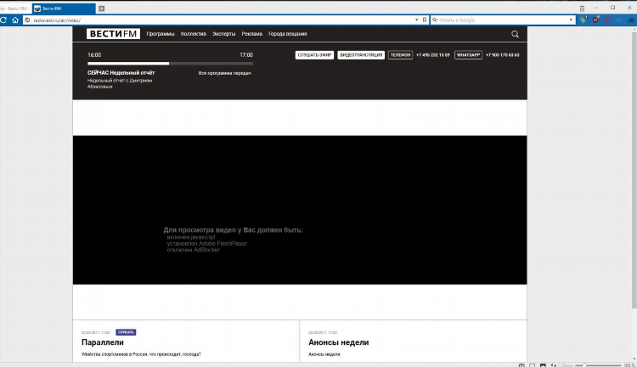Click the Видеотрансляция button
The image size is (637, 367).
361,55
